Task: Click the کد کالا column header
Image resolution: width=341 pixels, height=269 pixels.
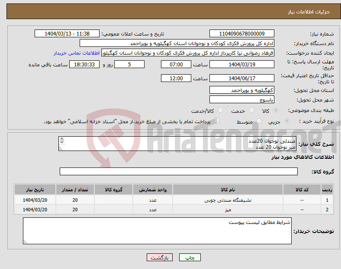Action: pos(302,190)
